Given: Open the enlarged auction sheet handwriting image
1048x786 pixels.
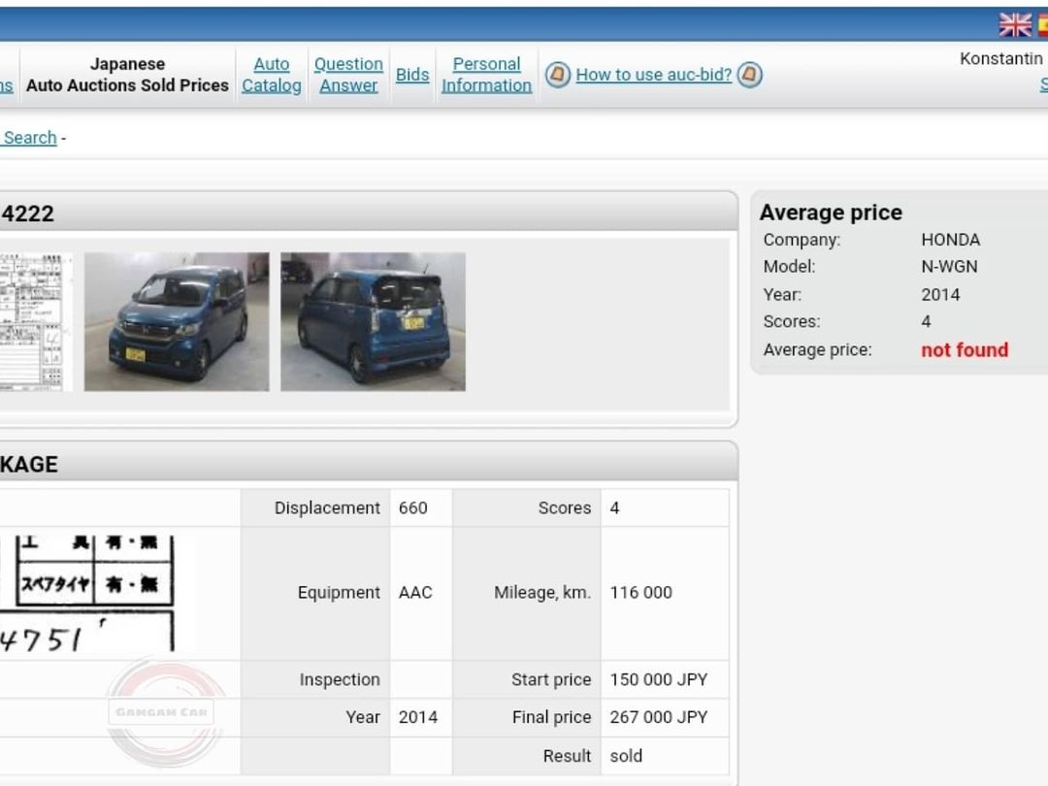Looking at the screenshot, I should 87,593.
